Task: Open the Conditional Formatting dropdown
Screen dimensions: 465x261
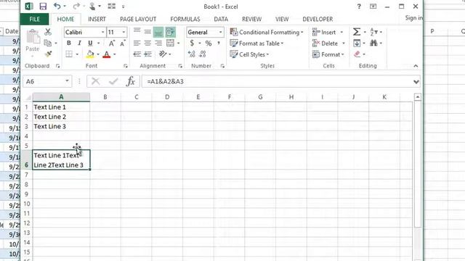Action: pos(267,32)
